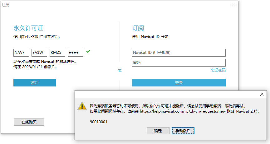Viewport: 270px width, 144px height.
Task: Click the 登录 (Login) button
Action: click(x=179, y=82)
